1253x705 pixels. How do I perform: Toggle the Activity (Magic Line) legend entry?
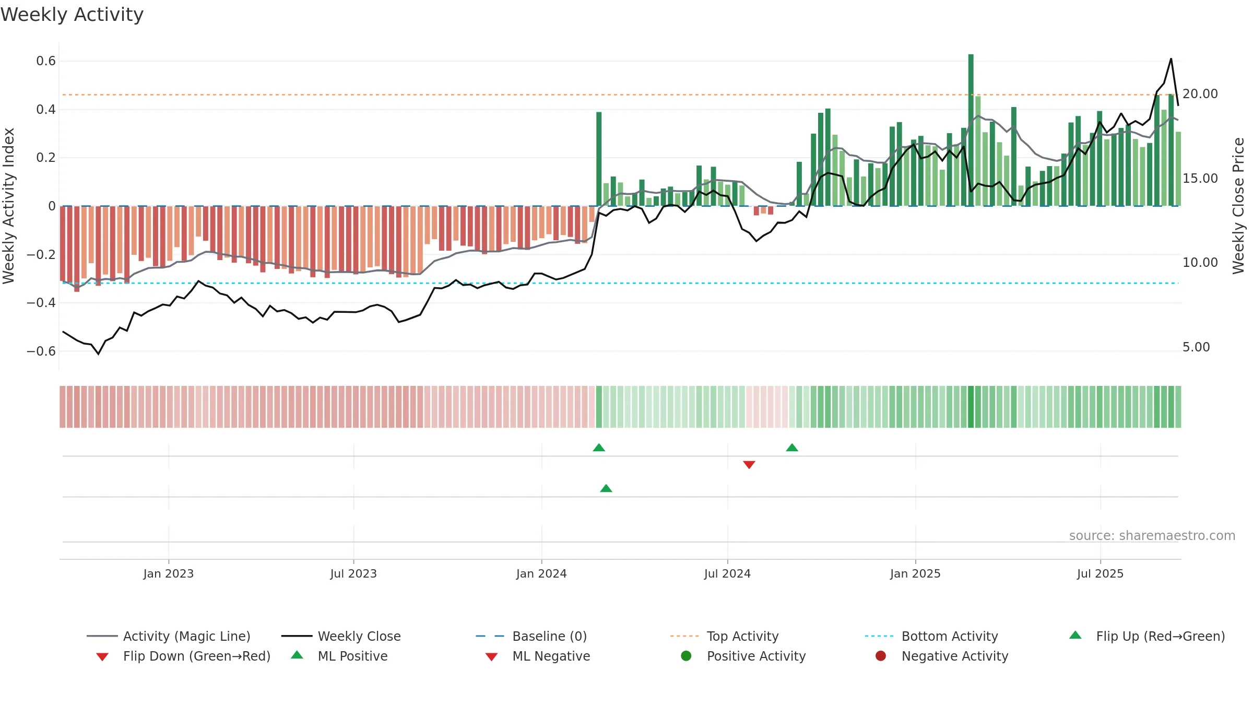click(169, 636)
